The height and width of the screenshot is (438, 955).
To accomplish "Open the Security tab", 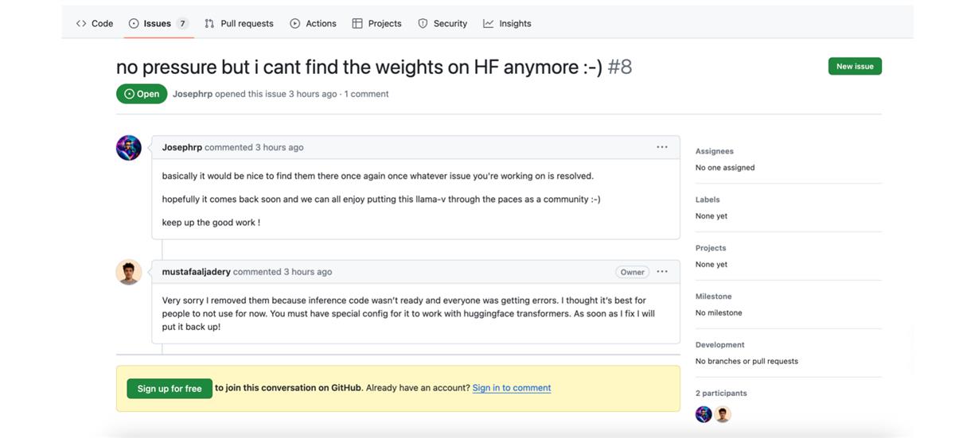I will (442, 24).
